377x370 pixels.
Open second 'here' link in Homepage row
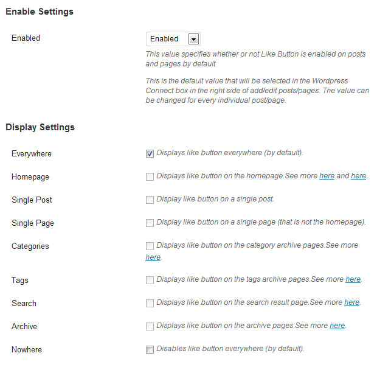[359, 176]
